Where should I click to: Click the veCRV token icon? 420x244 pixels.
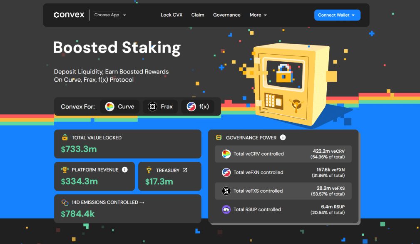pyautogui.click(x=226, y=154)
